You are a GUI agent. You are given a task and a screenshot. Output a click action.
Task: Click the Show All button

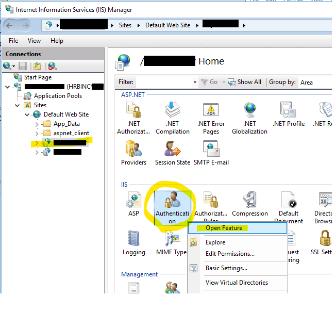[245, 82]
